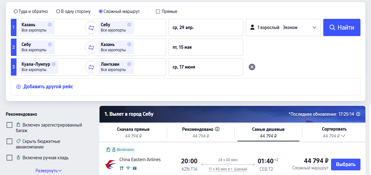Swap Kuala Lumpur and Langkawi cities
Image resolution: width=371 pixels, height=175 pixels.
click(91, 67)
